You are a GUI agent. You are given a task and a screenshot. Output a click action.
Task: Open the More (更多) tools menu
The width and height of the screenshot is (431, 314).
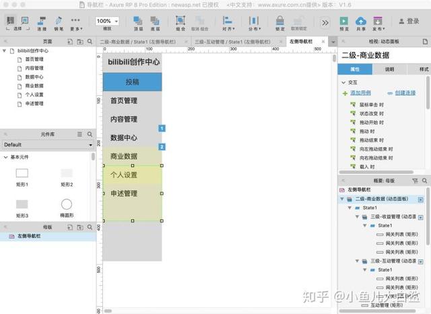click(75, 23)
